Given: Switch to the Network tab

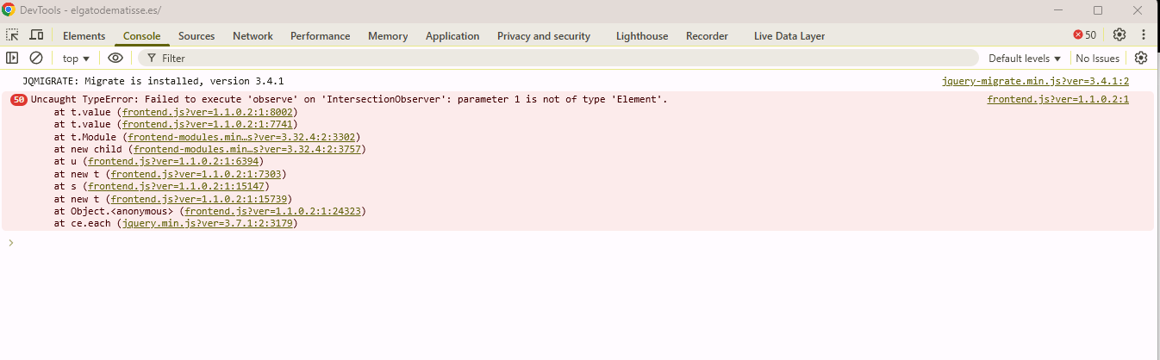Looking at the screenshot, I should coord(253,36).
